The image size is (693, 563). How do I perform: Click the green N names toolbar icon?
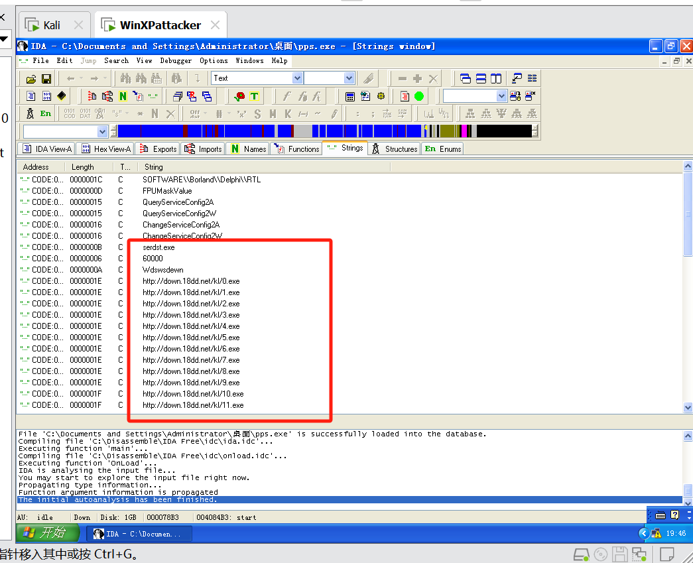tap(123, 96)
